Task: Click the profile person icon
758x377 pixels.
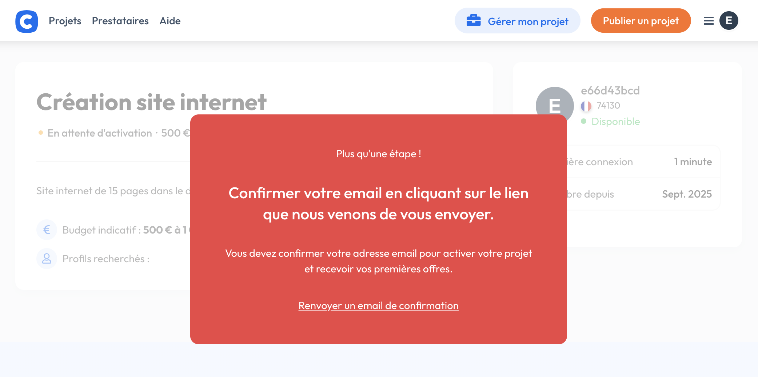Action: [x=47, y=259]
